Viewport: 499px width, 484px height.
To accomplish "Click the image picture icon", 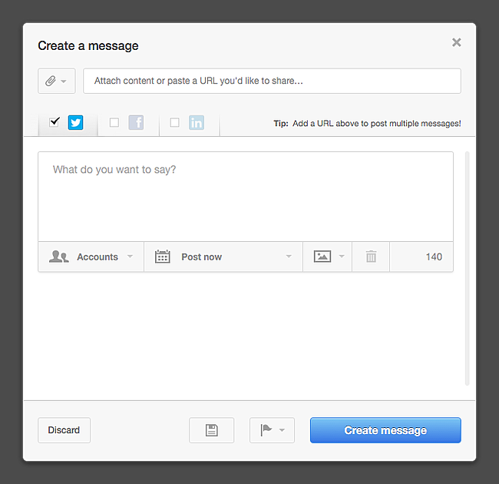I will coord(322,257).
